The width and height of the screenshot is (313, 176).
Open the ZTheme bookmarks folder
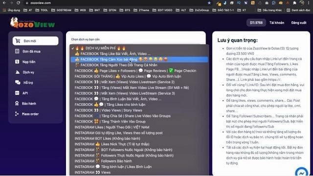[x=141, y=10]
